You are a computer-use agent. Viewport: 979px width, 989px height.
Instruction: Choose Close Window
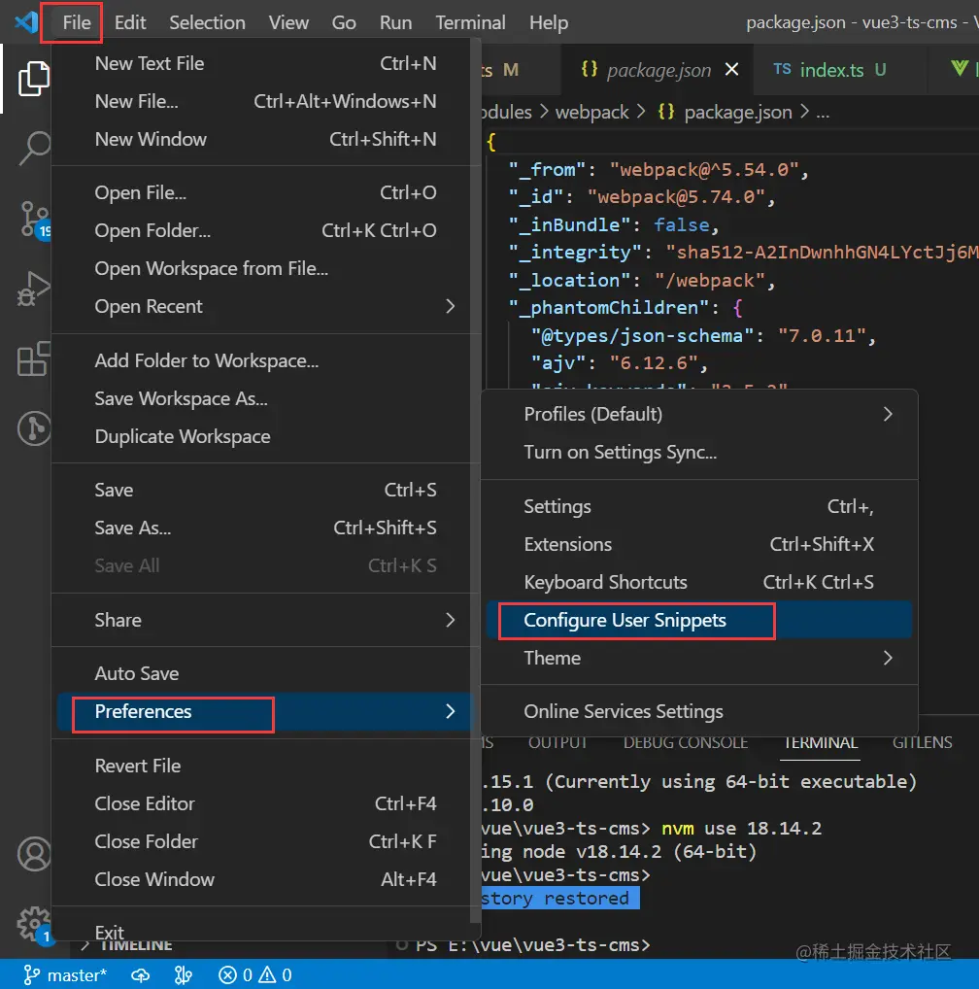point(265,879)
